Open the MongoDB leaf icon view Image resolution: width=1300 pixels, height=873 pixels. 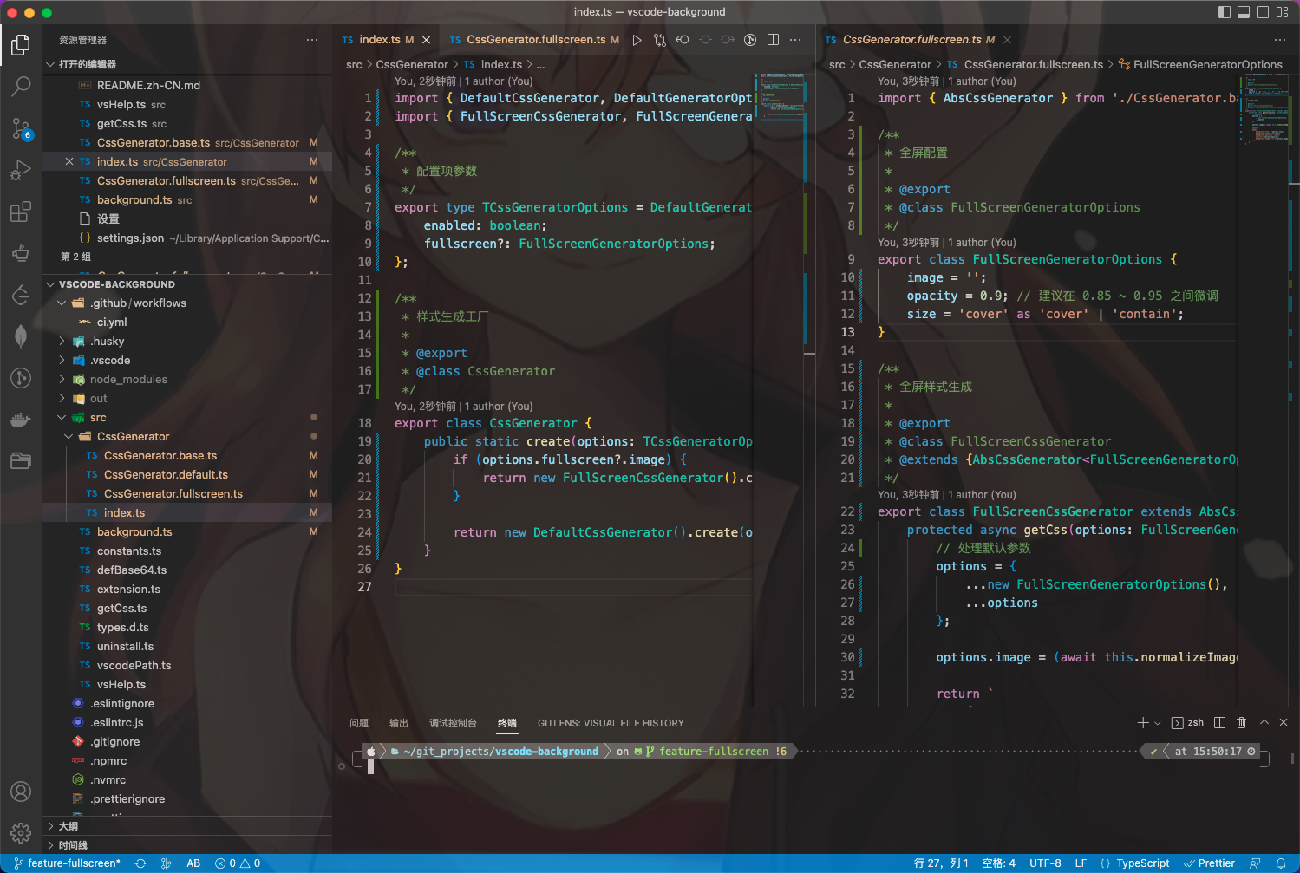click(21, 336)
